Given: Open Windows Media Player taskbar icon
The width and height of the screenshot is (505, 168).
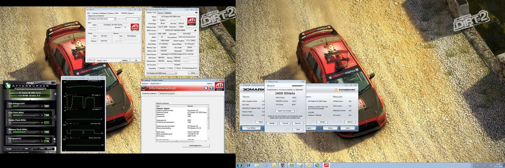Looking at the screenshot, I should [265, 165].
